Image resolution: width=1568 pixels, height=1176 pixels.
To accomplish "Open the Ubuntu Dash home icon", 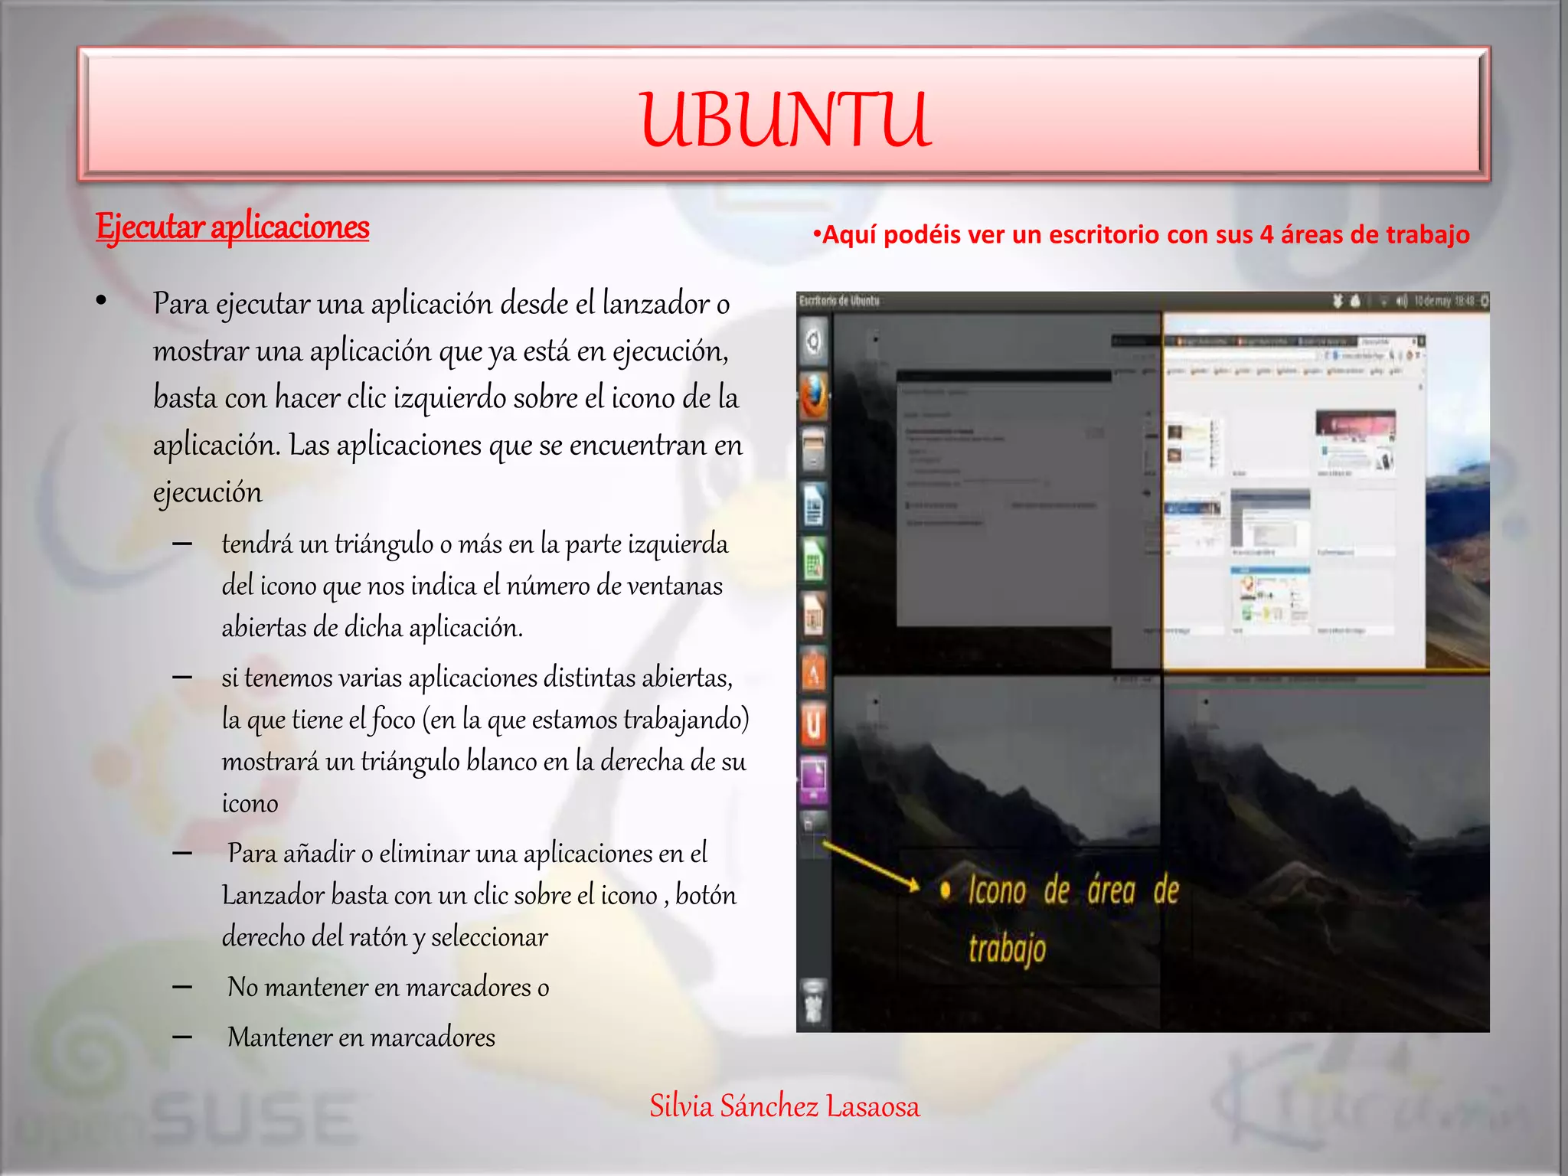I will coord(814,340).
